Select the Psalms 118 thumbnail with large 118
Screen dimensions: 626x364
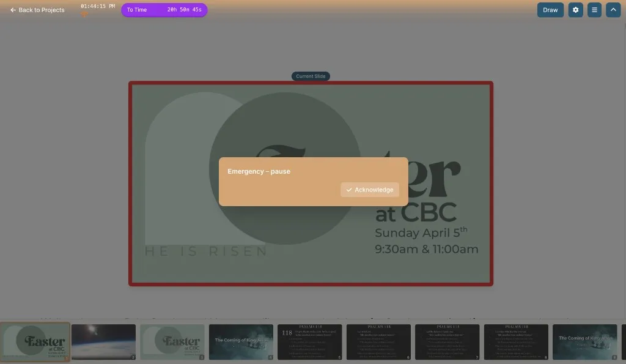tap(310, 342)
